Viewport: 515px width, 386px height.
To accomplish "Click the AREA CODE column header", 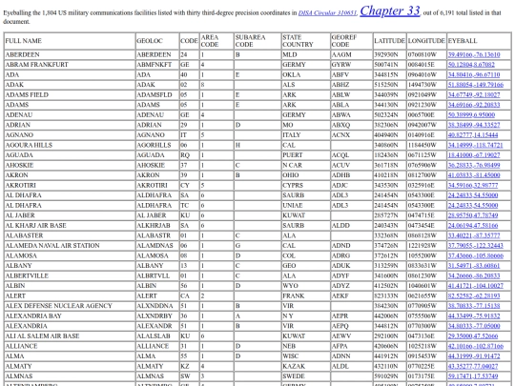I will tap(216, 41).
